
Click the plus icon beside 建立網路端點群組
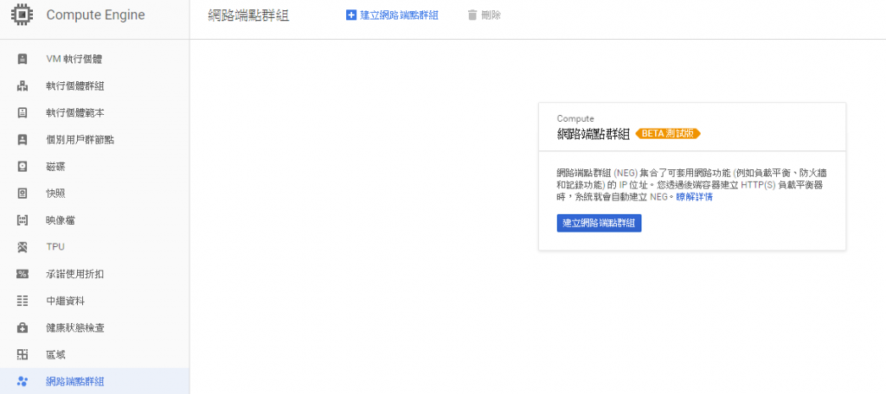point(351,16)
